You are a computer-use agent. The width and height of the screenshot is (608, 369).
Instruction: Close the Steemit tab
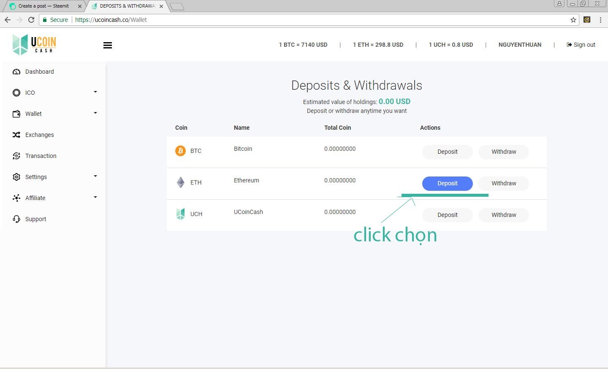tap(80, 6)
